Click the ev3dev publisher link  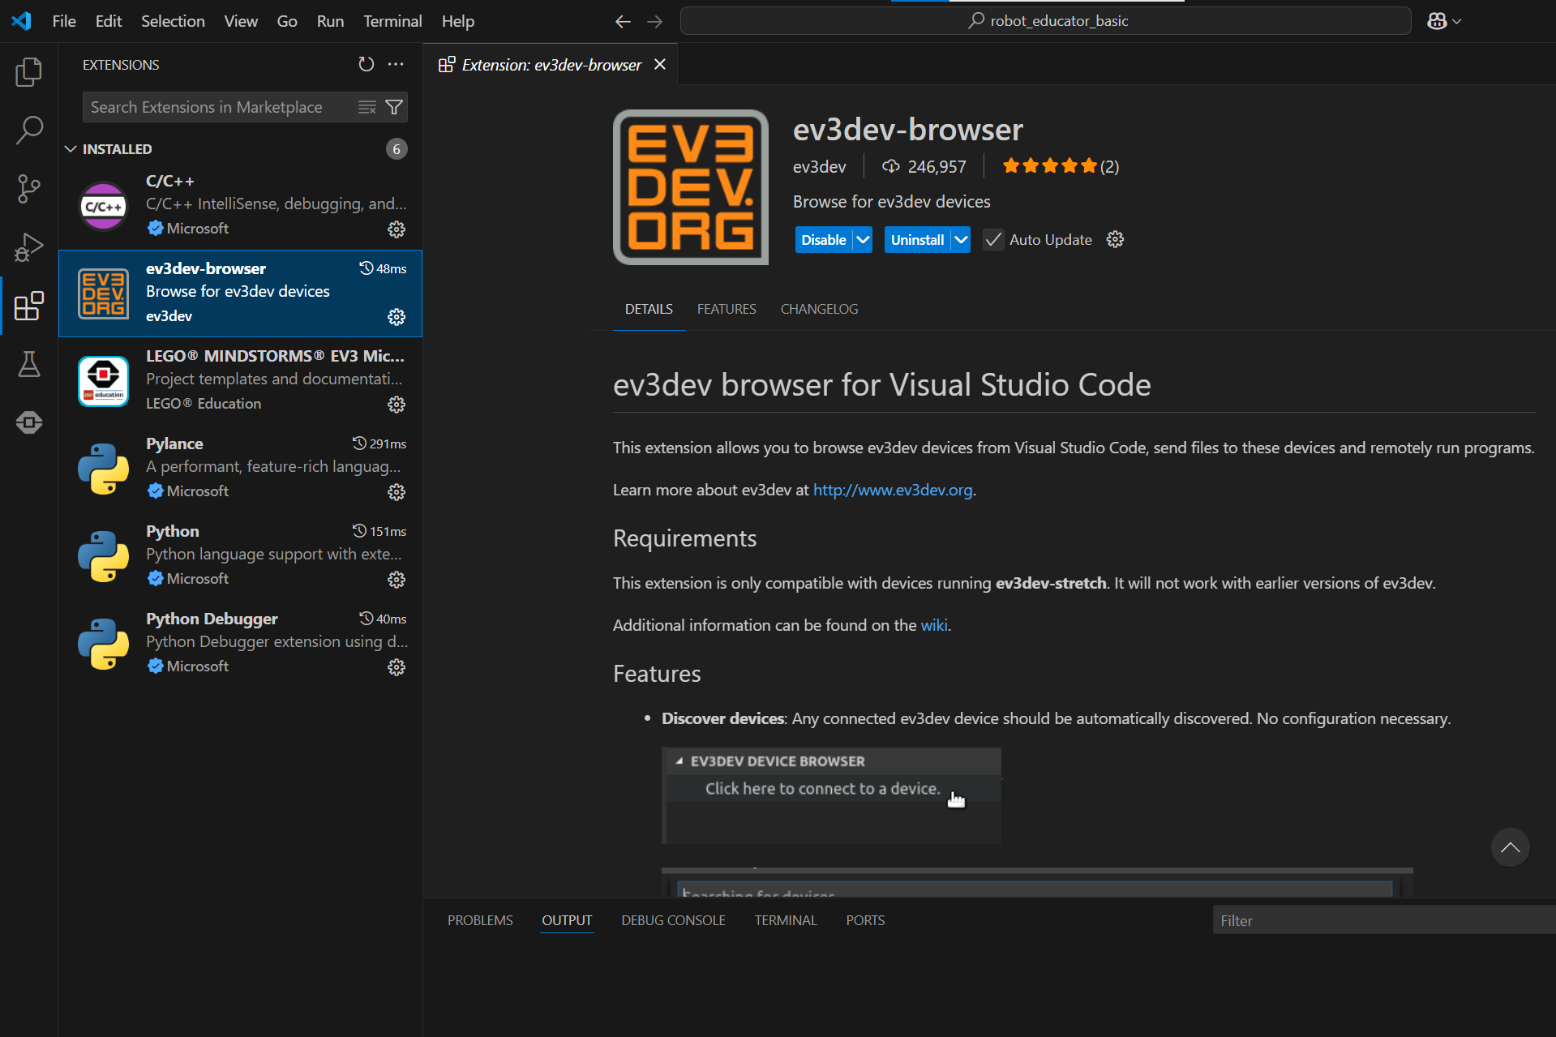[x=819, y=166]
